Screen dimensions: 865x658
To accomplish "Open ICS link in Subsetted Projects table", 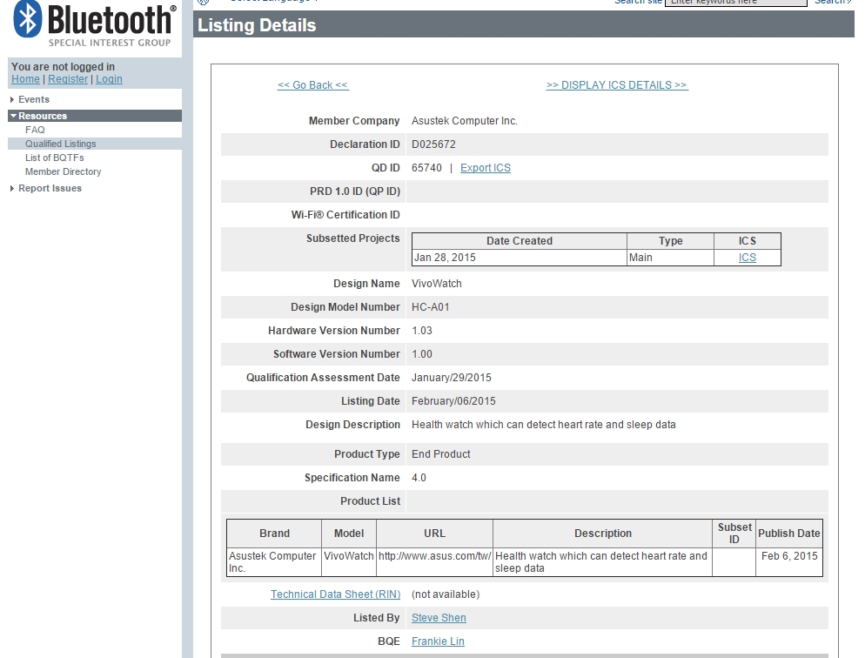I will coord(747,258).
